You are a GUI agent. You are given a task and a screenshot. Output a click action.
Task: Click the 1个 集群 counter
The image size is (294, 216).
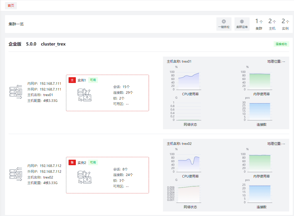click(259, 24)
